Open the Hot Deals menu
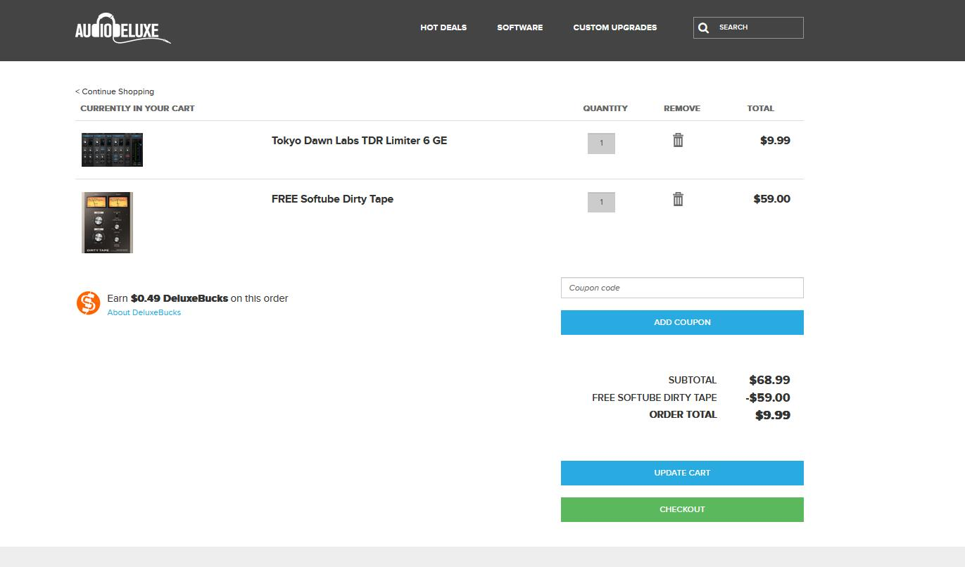The height and width of the screenshot is (567, 965). (x=443, y=27)
